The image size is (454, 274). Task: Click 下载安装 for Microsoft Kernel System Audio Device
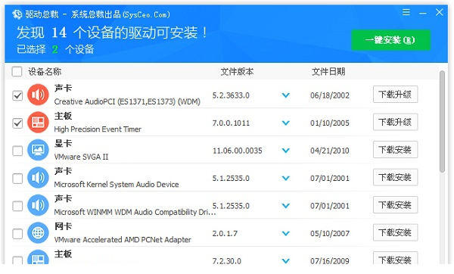coord(395,177)
